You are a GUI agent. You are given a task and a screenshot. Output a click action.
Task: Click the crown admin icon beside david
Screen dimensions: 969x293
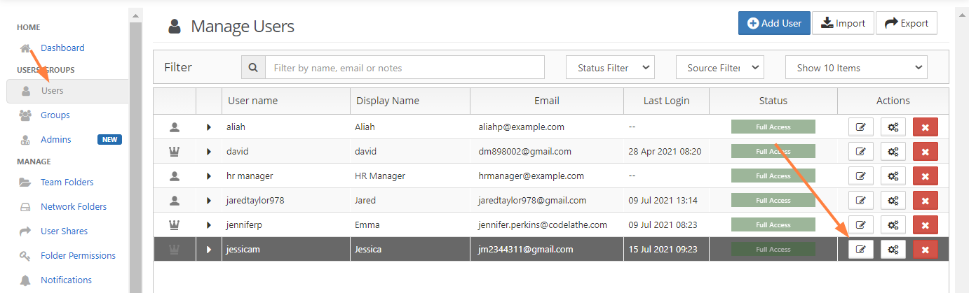pos(175,152)
